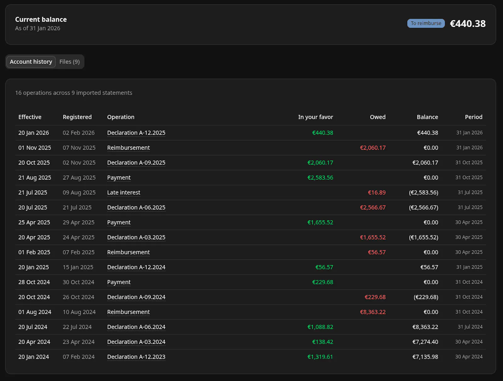Image resolution: width=503 pixels, height=381 pixels.
Task: Click the 16 operations summary text
Action: (x=74, y=93)
